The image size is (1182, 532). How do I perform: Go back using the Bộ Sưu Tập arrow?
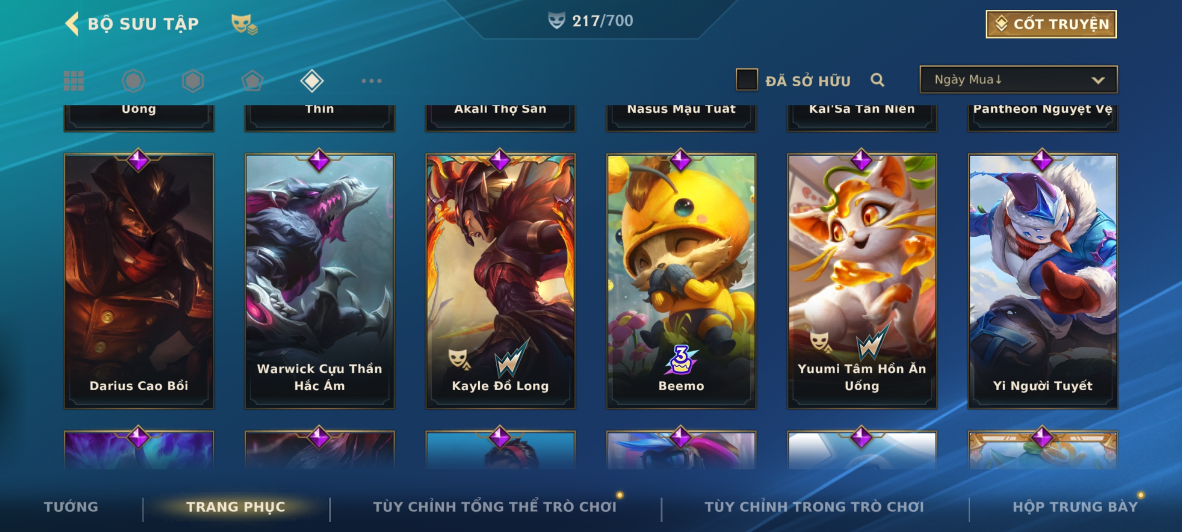click(x=72, y=24)
